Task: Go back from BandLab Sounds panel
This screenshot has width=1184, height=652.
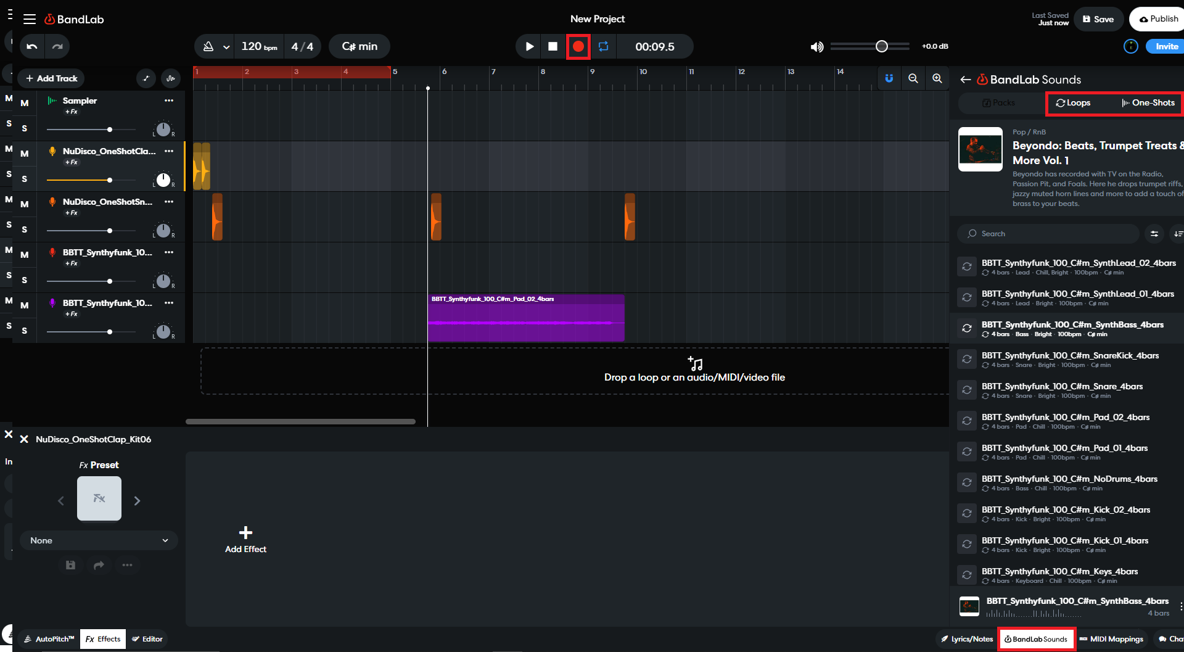Action: [966, 80]
